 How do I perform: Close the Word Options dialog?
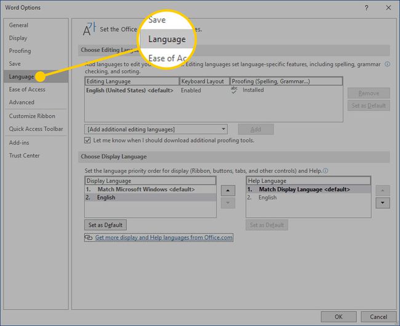coord(388,7)
